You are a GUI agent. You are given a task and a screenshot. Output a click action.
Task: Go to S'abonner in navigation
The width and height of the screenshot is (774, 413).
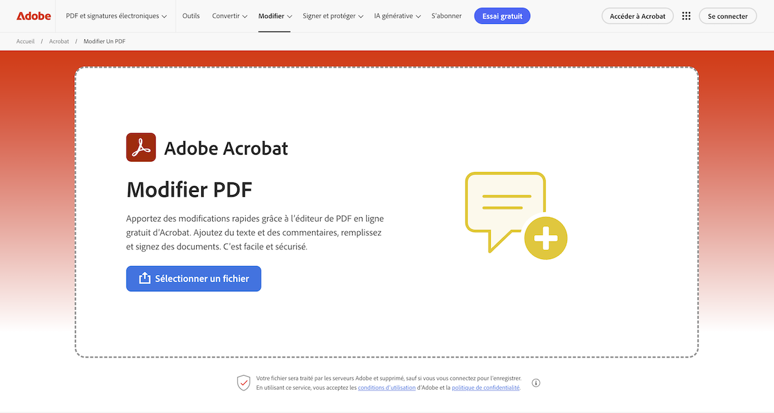click(446, 16)
